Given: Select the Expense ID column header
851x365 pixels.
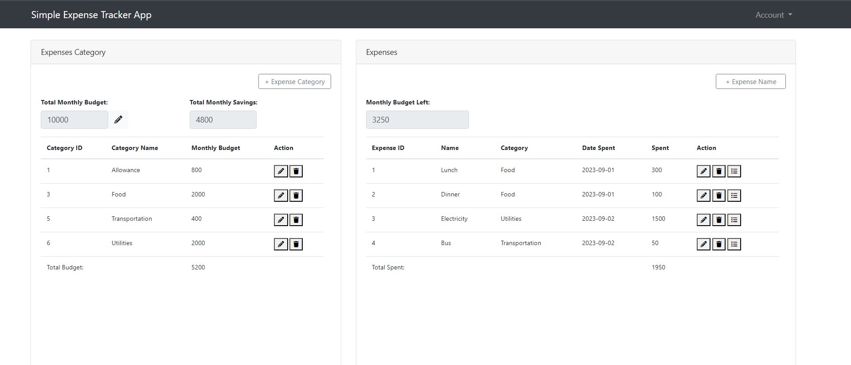Looking at the screenshot, I should point(388,148).
